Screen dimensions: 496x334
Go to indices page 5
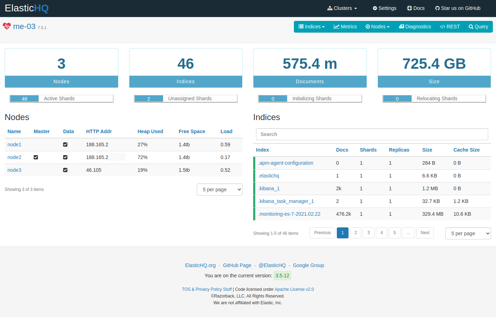pyautogui.click(x=395, y=233)
